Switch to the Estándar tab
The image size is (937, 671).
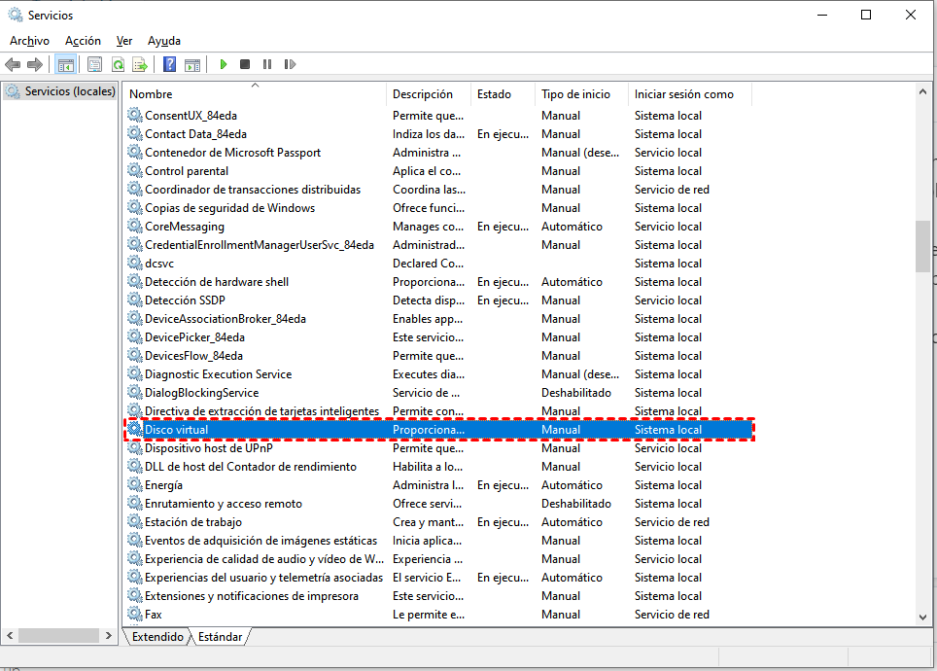(221, 636)
